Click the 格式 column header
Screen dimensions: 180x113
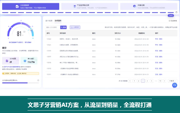tap(94, 33)
